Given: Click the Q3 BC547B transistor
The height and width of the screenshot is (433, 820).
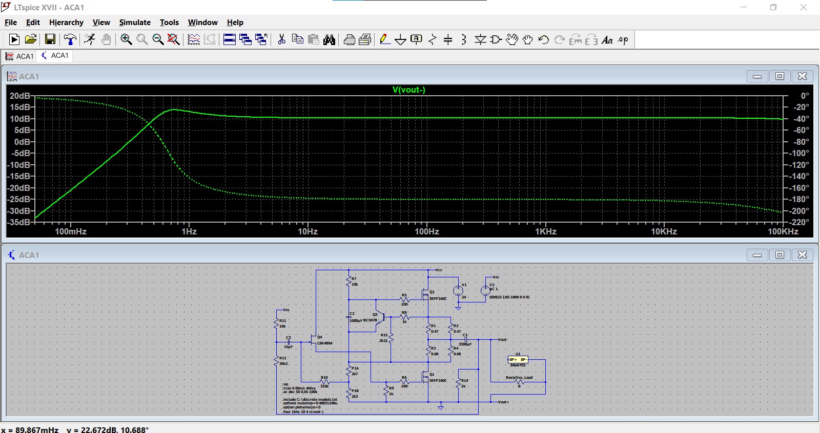Looking at the screenshot, I should [380, 318].
